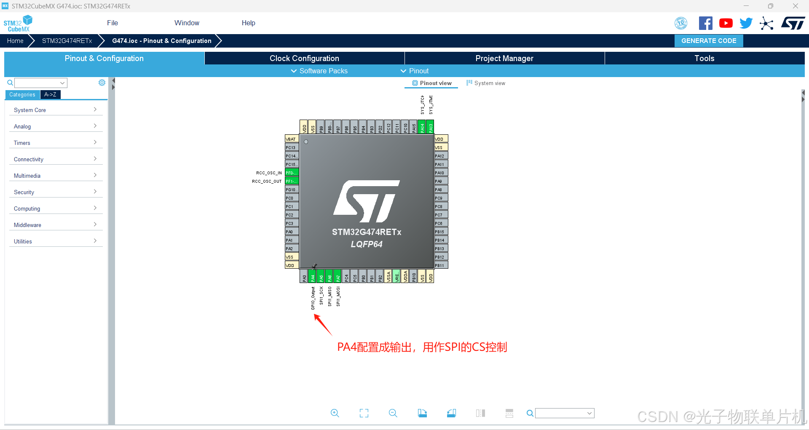Click the STM32G474RETx breadcrumb

pyautogui.click(x=67, y=41)
